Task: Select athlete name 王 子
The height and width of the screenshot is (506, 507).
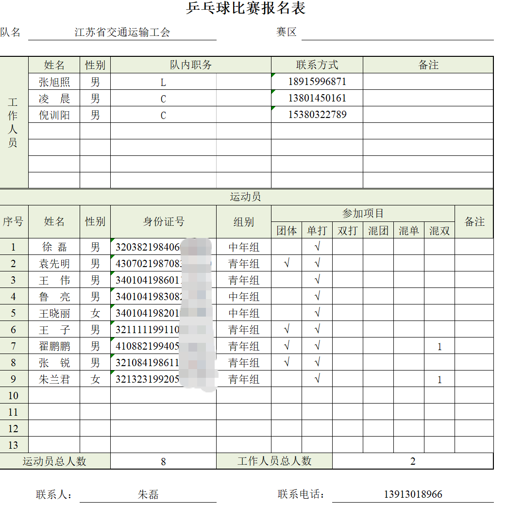Action: 54,329
